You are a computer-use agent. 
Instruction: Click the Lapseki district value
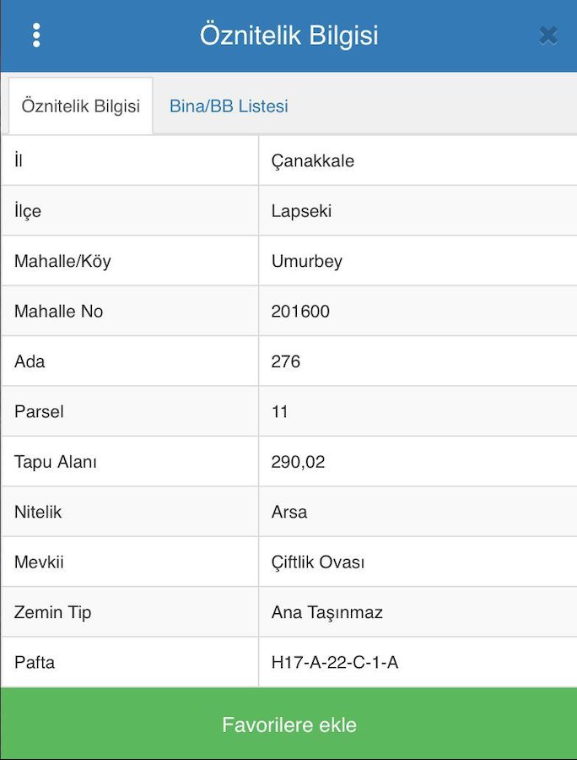pyautogui.click(x=301, y=211)
